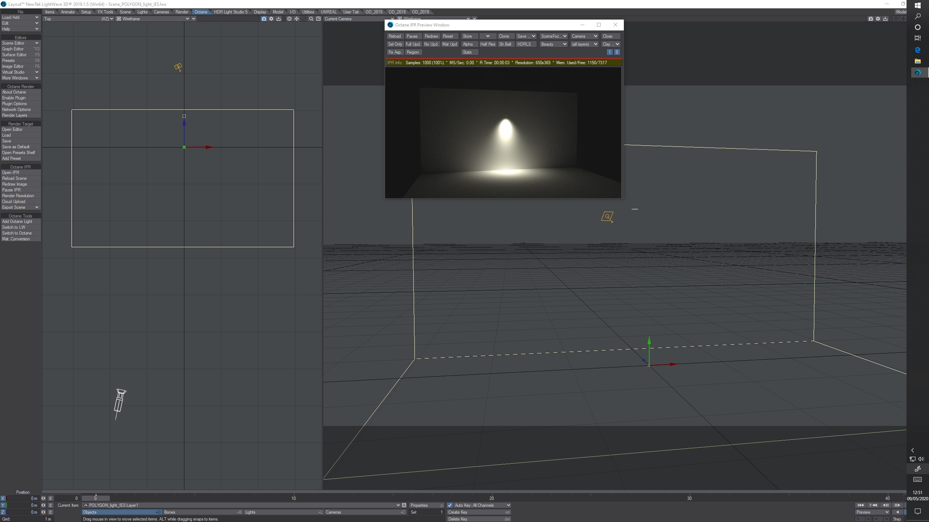This screenshot has height=522, width=929.
Task: Switch to the Render menu tab
Action: [182, 12]
